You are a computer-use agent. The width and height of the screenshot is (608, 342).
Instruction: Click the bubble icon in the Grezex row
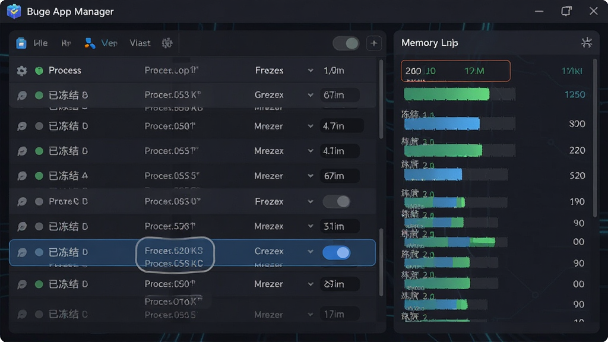[22, 96]
